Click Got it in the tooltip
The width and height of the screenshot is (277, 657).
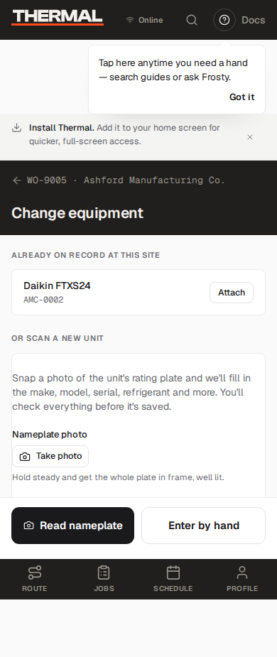241,97
